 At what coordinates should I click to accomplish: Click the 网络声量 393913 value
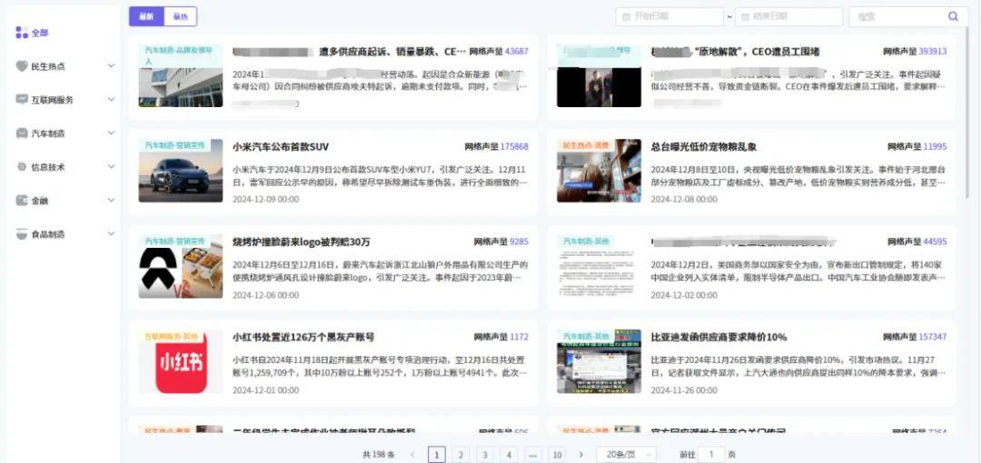pos(933,52)
